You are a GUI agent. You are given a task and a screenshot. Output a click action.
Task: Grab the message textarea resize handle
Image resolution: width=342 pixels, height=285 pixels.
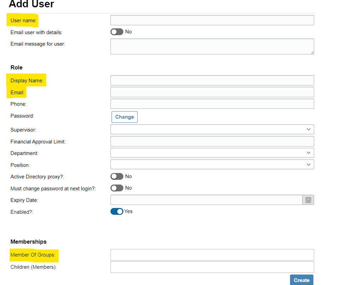coord(312,52)
